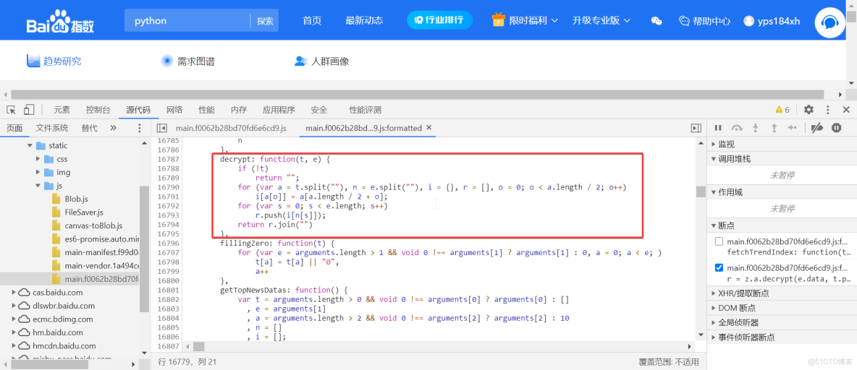Collapse the js folder
Viewport: 857px width, 370px height.
pyautogui.click(x=38, y=186)
